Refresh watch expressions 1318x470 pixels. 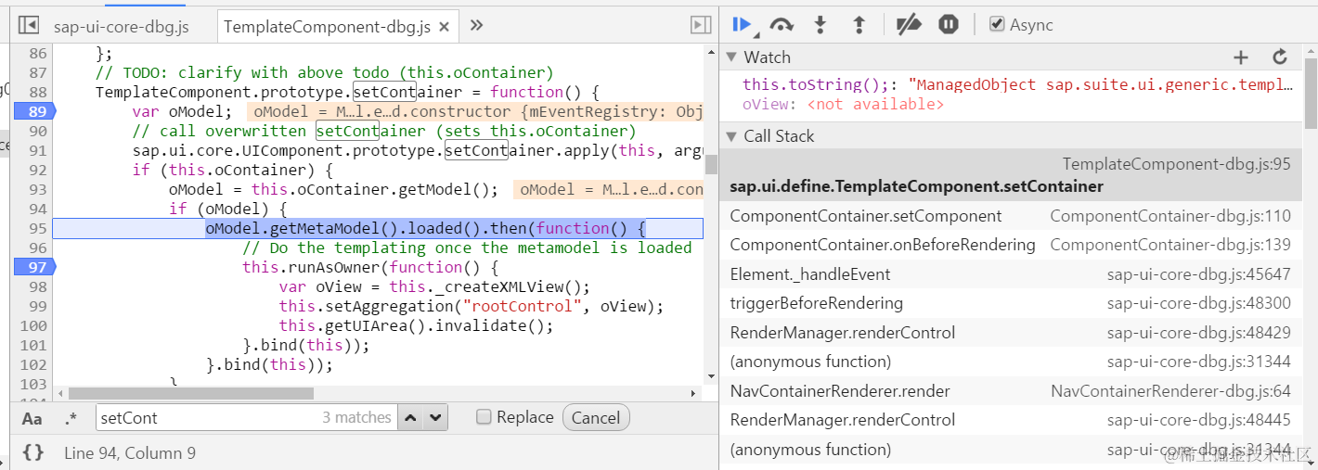coord(1280,57)
